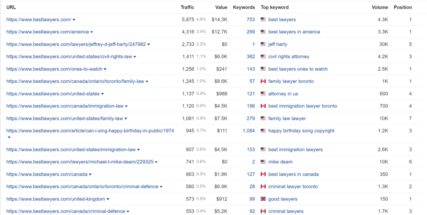Open the 'civil rights attorney' keyword link
The image size is (427, 215).
click(289, 57)
